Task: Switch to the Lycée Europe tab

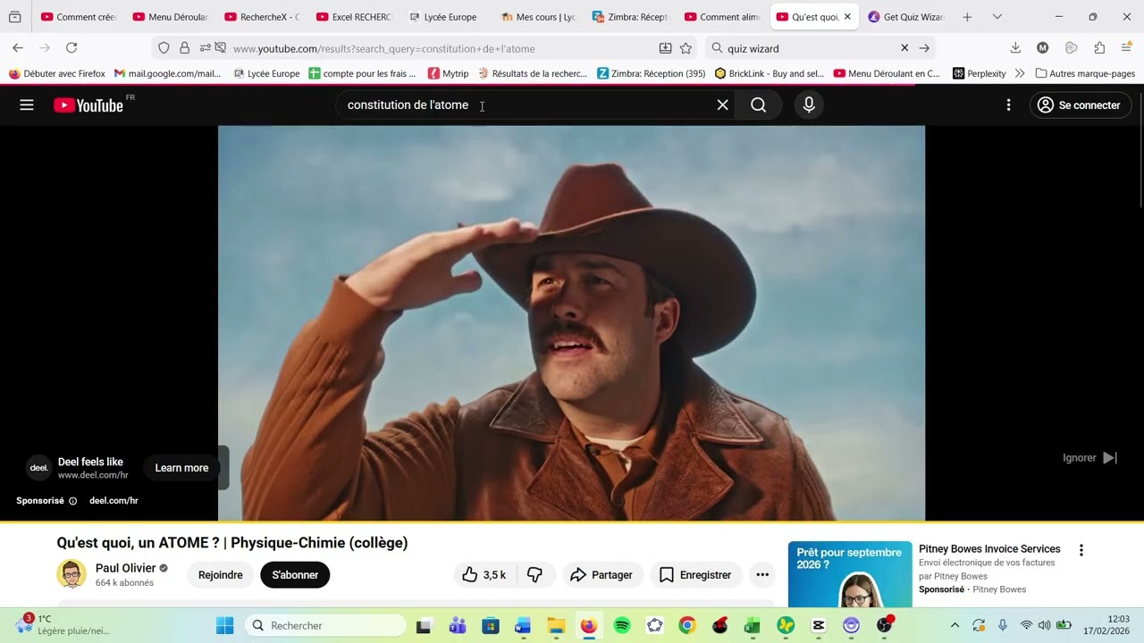Action: coord(443,17)
